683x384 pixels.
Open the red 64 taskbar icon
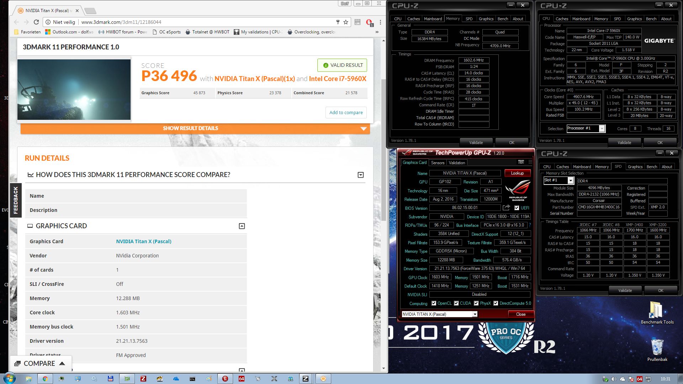click(x=242, y=379)
